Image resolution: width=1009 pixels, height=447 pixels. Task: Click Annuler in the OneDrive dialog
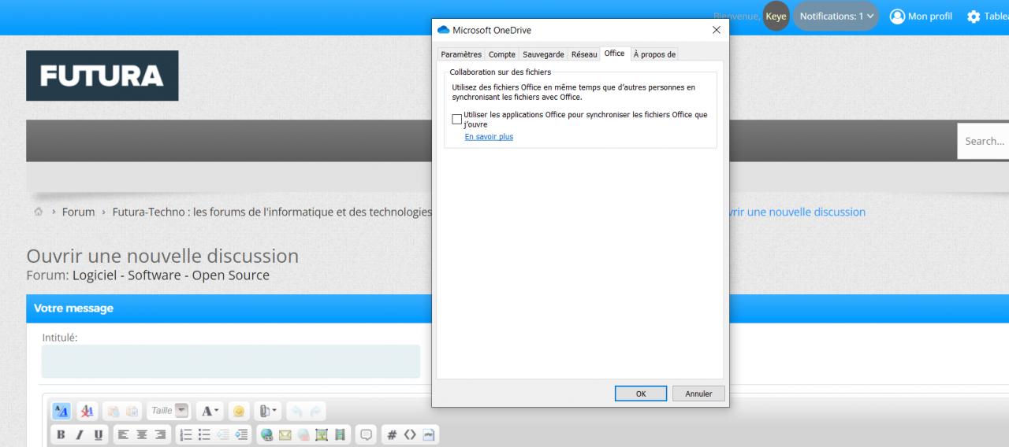click(x=698, y=393)
